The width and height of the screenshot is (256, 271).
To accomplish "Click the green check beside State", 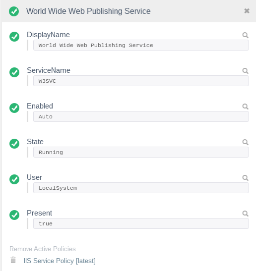I will [14, 144].
